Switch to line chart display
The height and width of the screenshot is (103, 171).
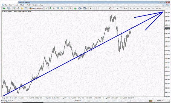(x=54, y=8)
